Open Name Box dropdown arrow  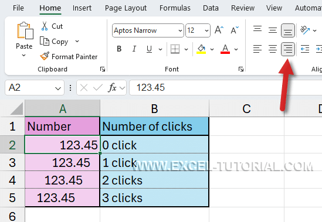click(x=58, y=88)
